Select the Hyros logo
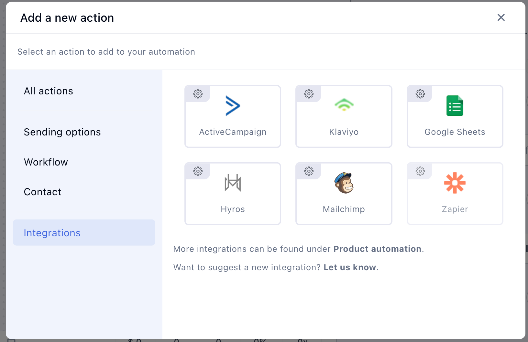Viewport: 528px width, 342px height. click(233, 183)
